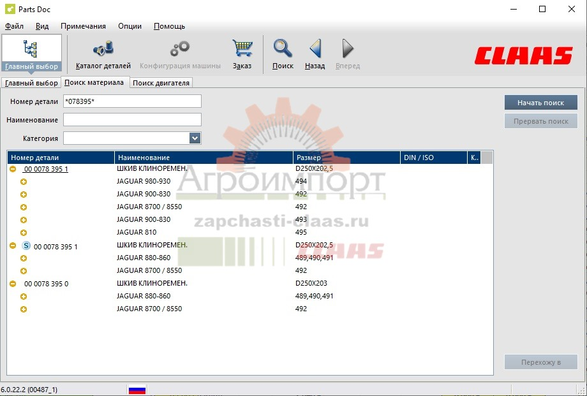Click the size value 495

click(301, 232)
